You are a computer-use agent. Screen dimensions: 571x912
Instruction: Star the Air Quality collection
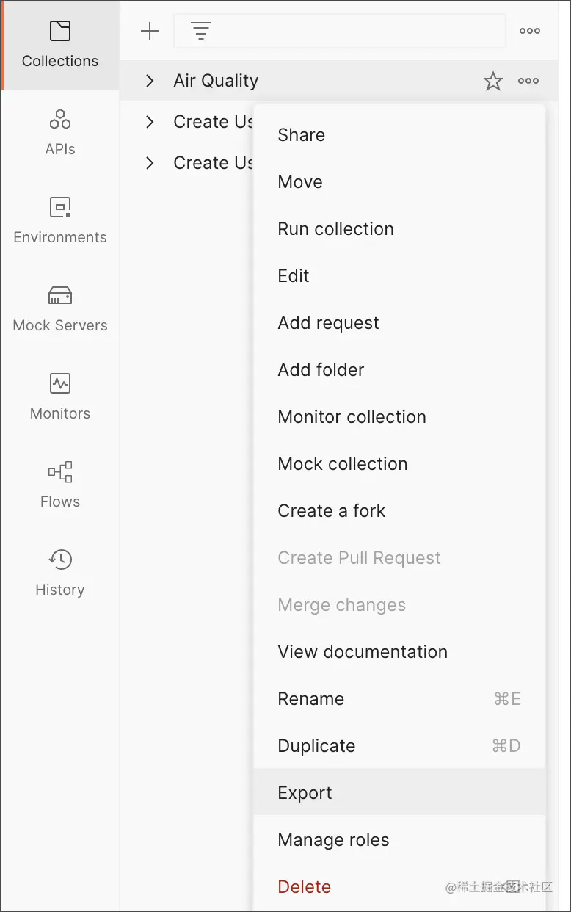click(493, 82)
